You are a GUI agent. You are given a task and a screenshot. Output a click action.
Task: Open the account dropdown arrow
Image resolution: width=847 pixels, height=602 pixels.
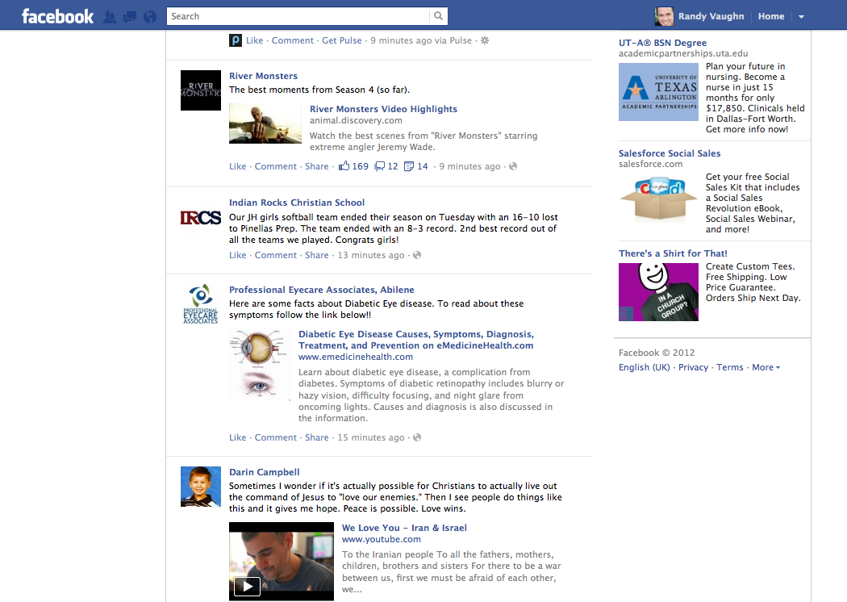pyautogui.click(x=802, y=17)
